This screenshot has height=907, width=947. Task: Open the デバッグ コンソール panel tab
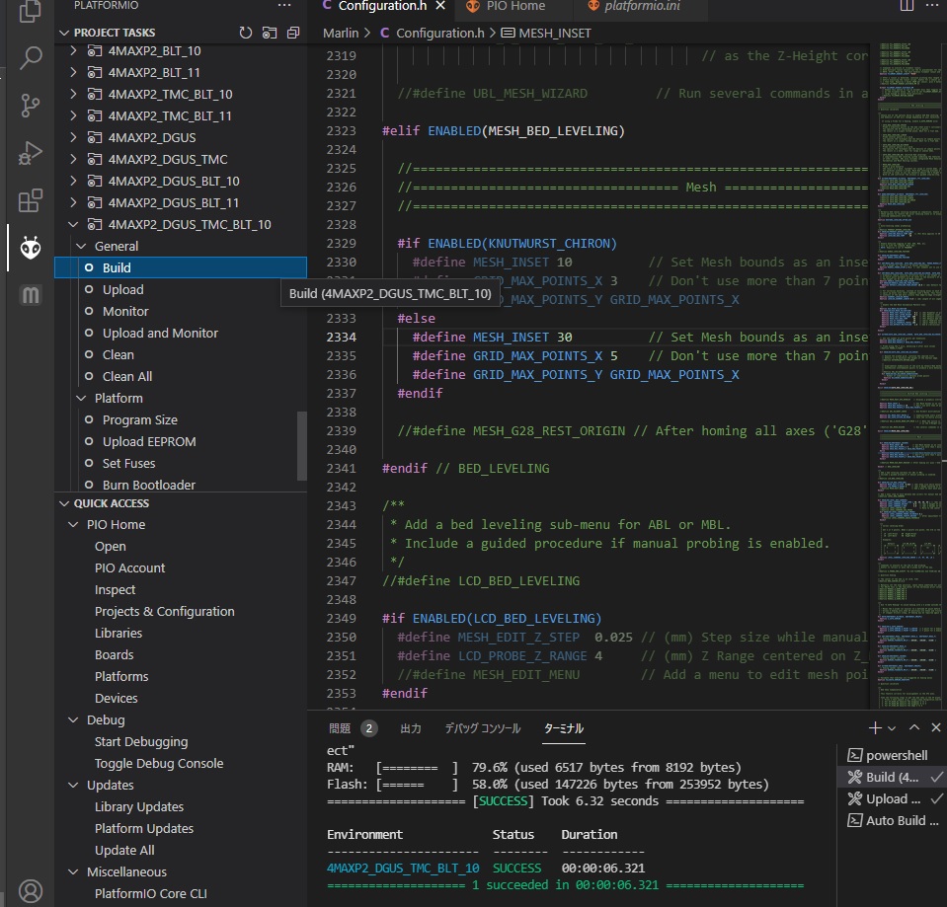coord(483,728)
